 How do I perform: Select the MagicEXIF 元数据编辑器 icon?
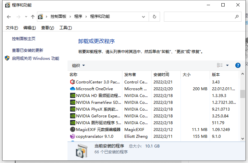[73, 129]
